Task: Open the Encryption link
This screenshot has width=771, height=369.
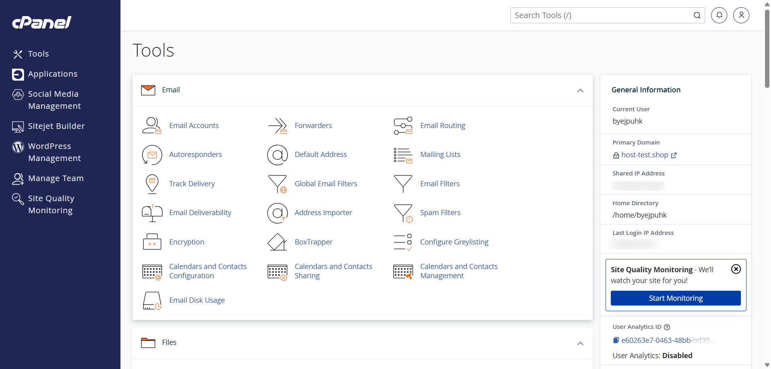Action: [187, 242]
